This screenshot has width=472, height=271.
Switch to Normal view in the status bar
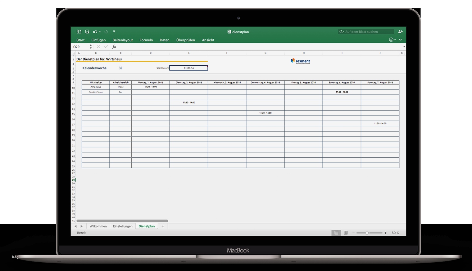coord(336,233)
